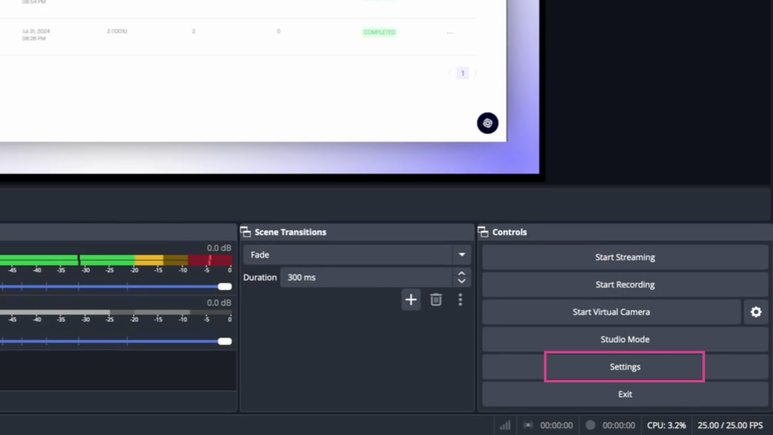
Task: Click the Exit button
Action: (x=624, y=395)
